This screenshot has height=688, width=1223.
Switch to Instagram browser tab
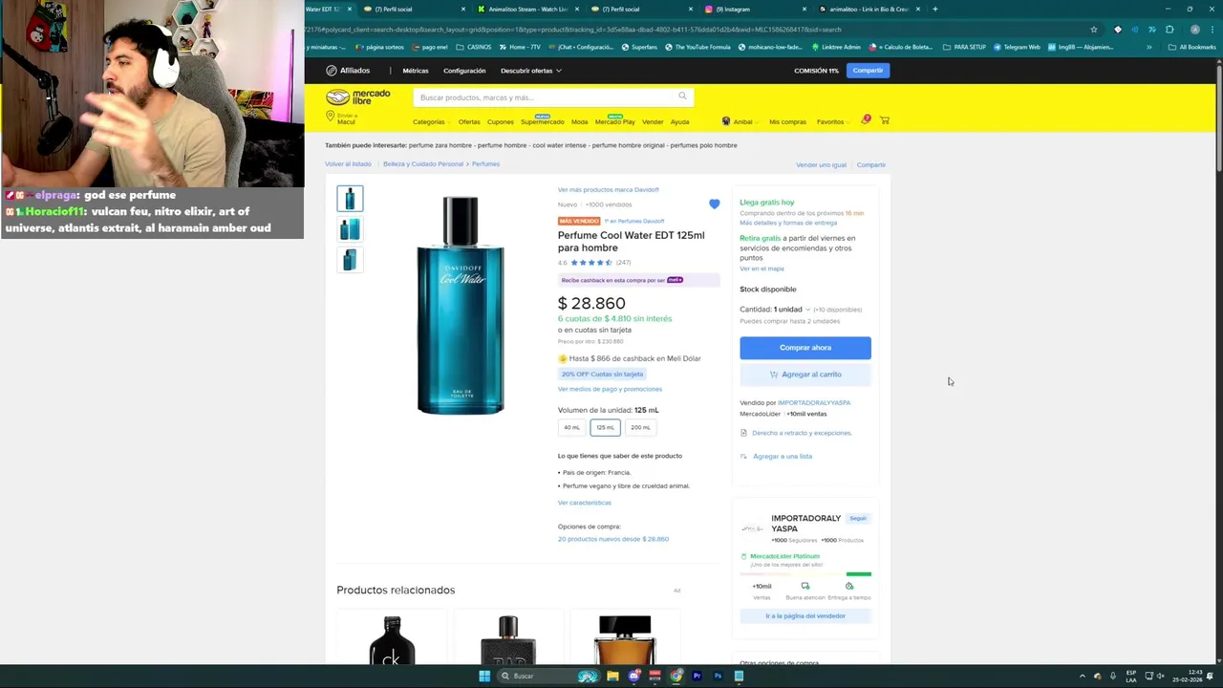point(755,10)
